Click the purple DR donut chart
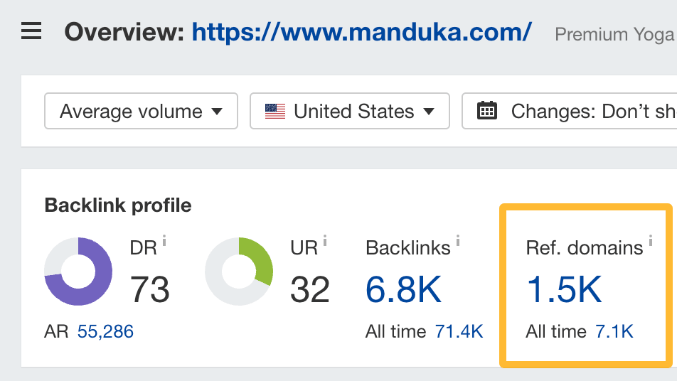Screen dimensions: 677x381 point(78,272)
